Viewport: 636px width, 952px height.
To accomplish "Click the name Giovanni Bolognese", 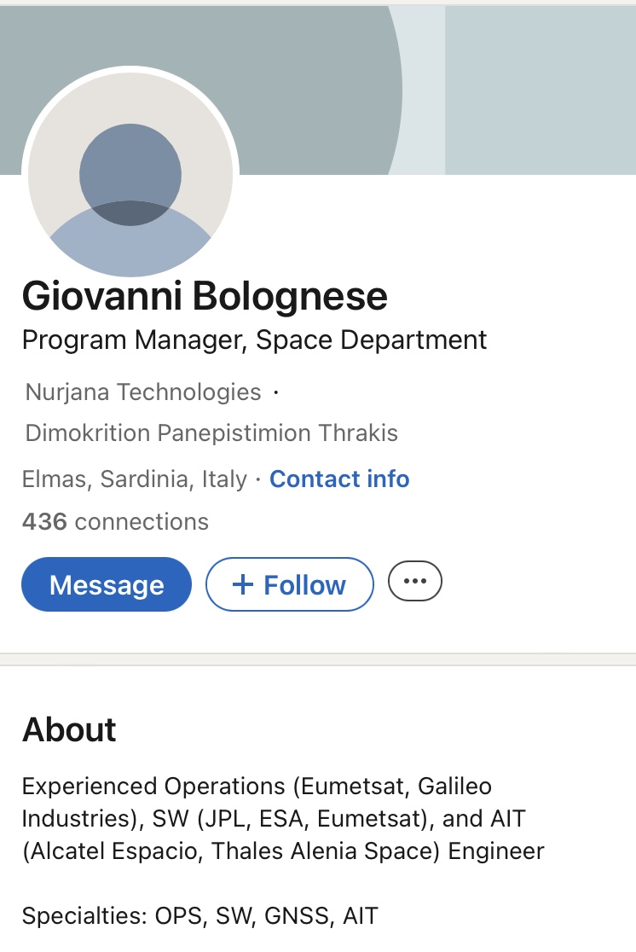I will tap(205, 296).
